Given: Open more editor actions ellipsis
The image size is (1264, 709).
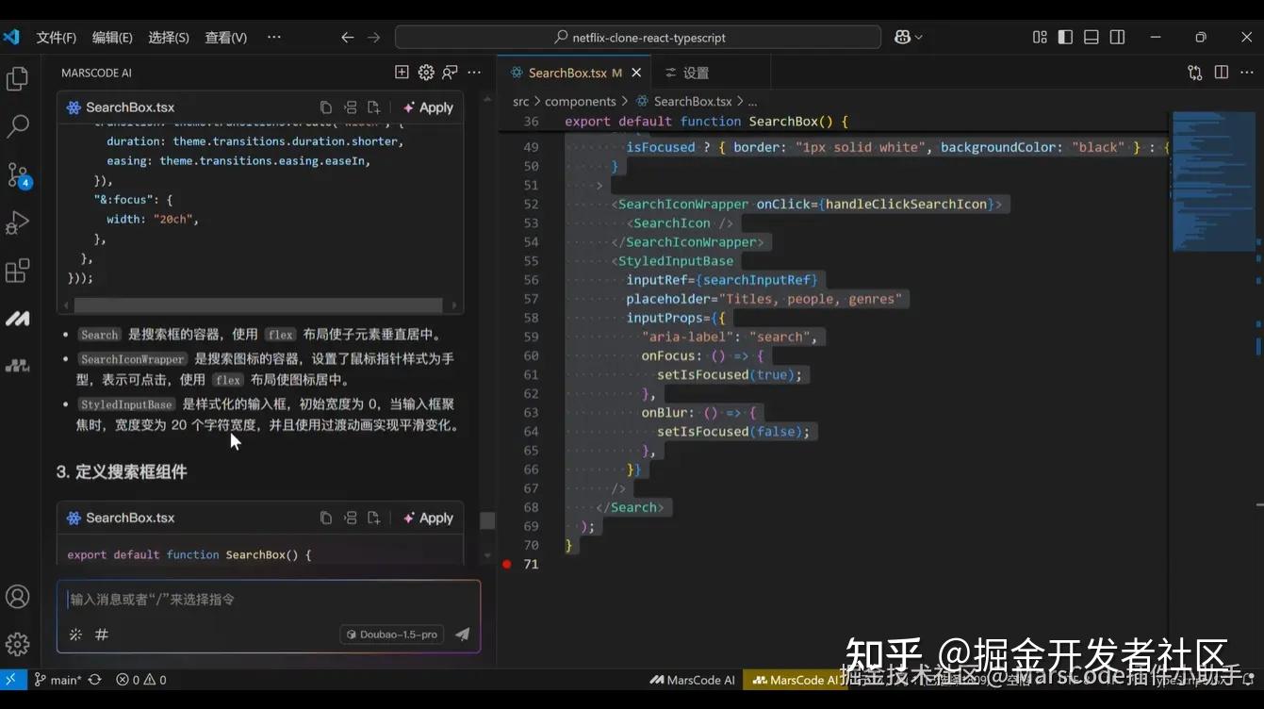Looking at the screenshot, I should (x=1247, y=73).
